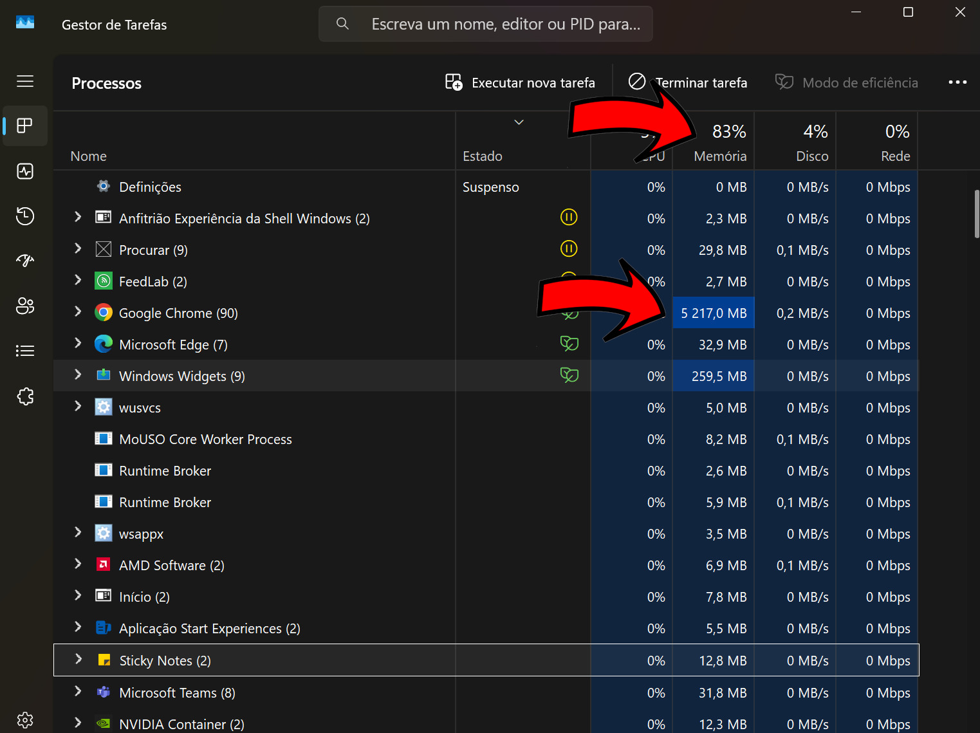Open the Details page in the sidebar
Viewport: 980px width, 733px height.
coord(25,351)
